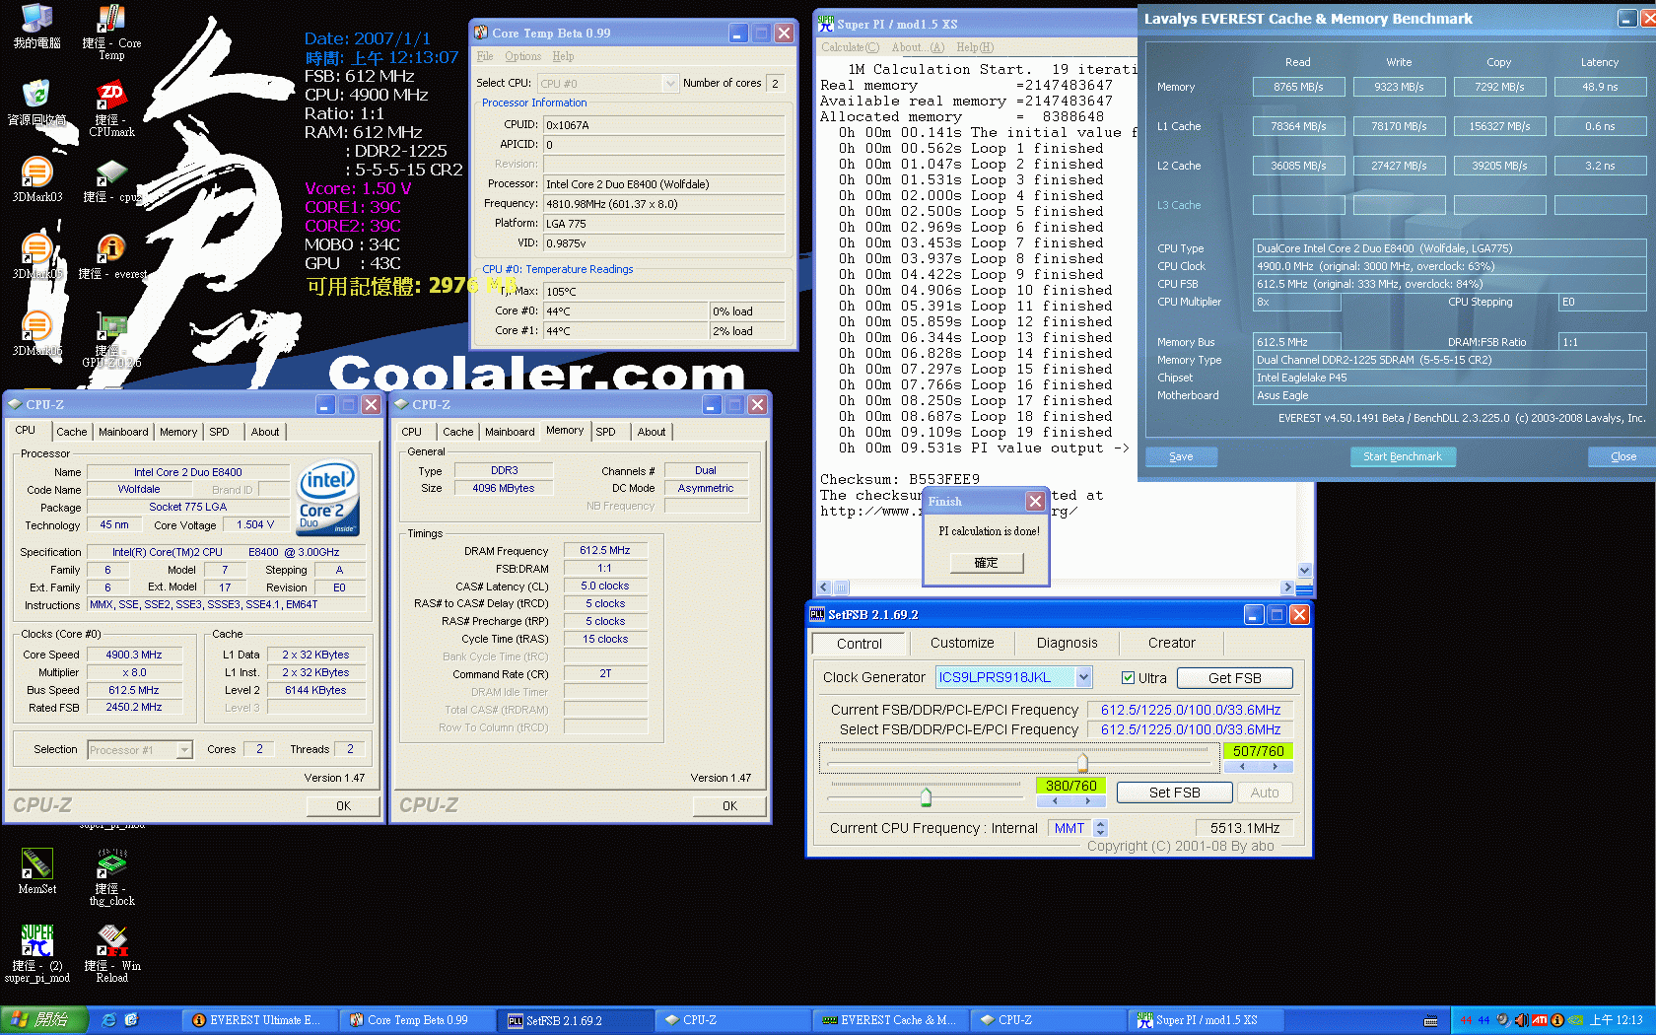
Task: Select the thg_clock shortcut desktop icon
Action: click(111, 877)
